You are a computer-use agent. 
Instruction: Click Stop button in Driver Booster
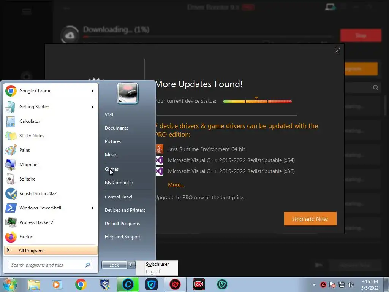(361, 35)
